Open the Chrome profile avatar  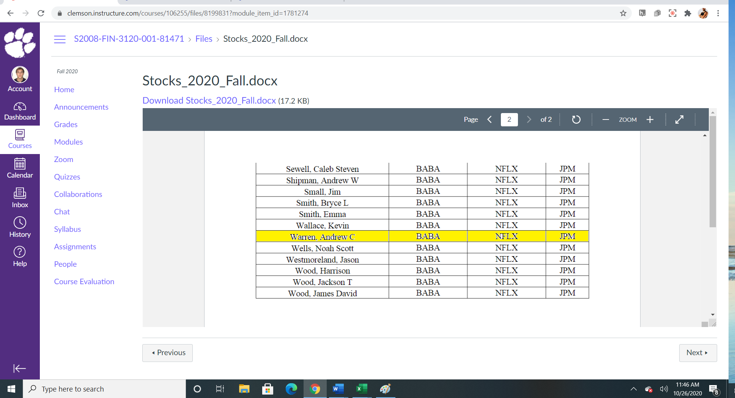[703, 13]
